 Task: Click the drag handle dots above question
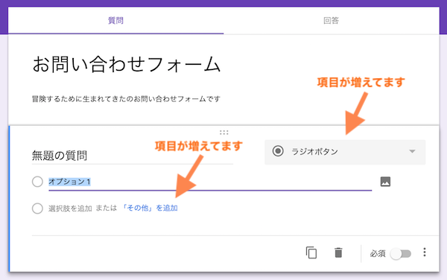pos(224,132)
